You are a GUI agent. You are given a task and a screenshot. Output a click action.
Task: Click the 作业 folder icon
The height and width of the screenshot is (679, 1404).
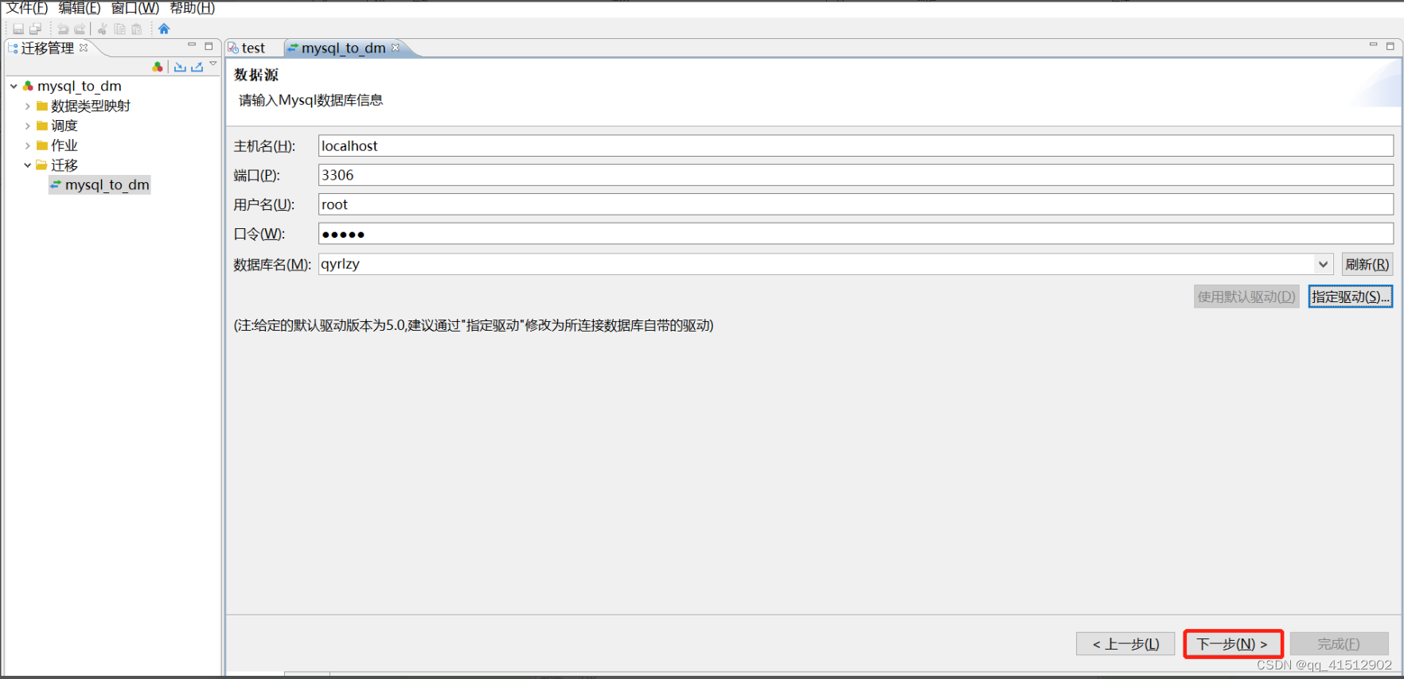click(x=42, y=145)
